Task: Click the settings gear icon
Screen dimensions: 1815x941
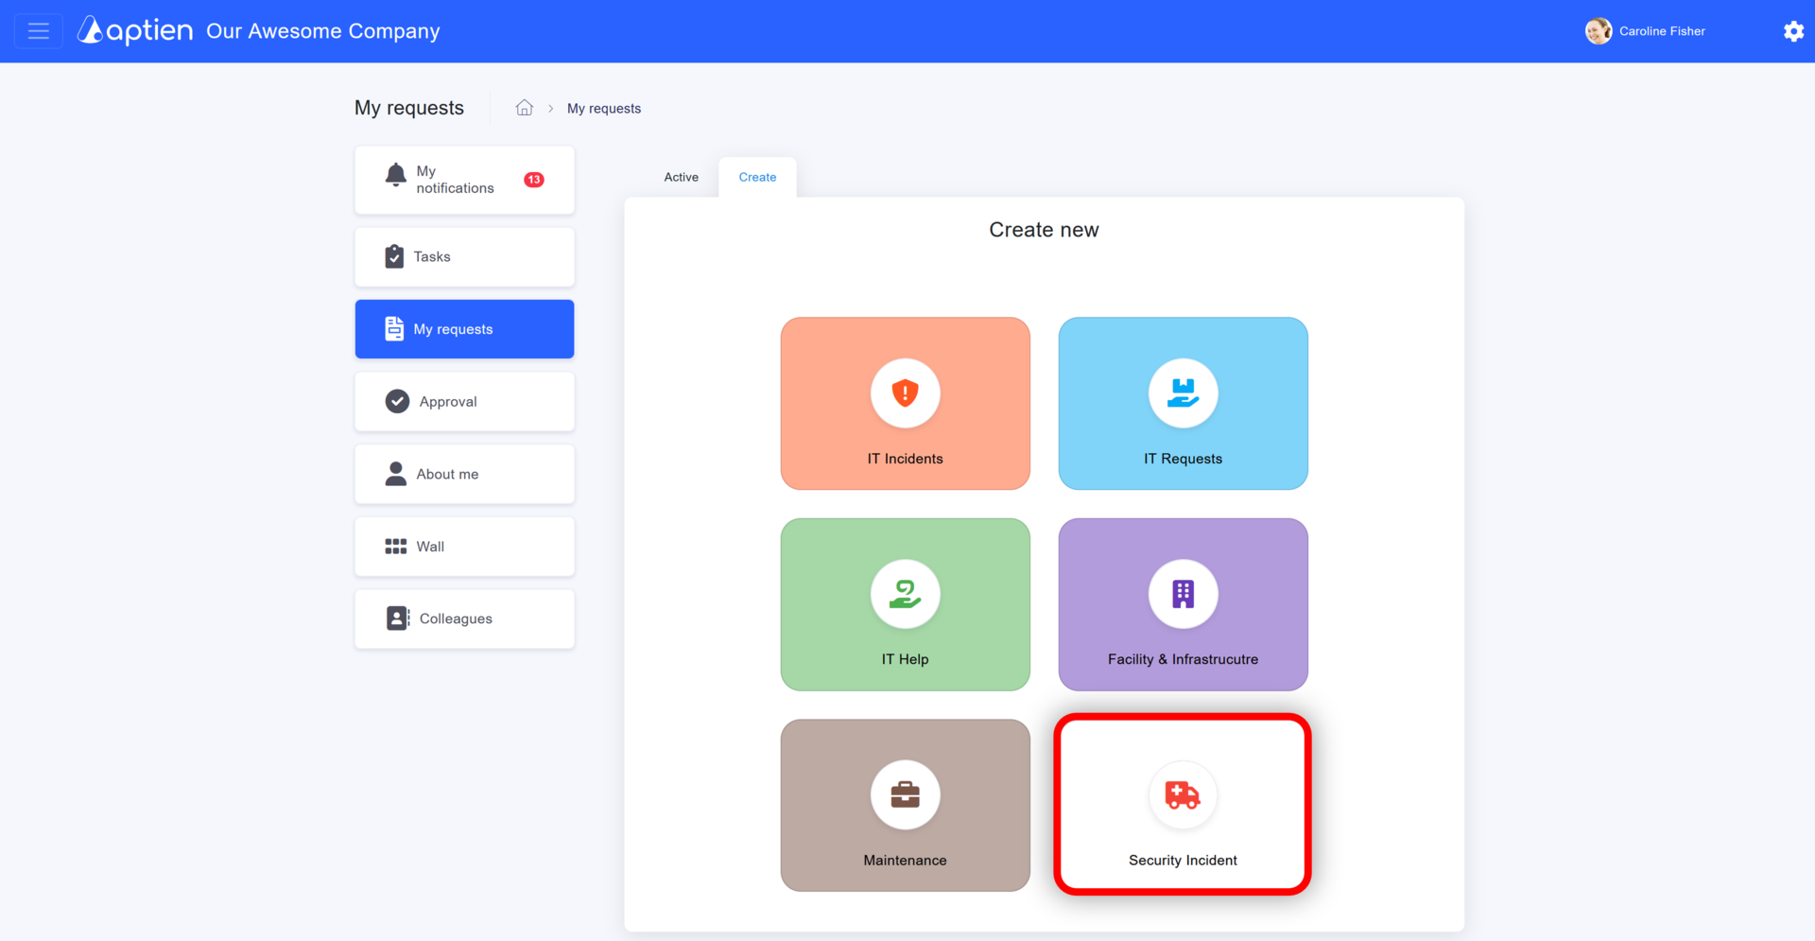Action: pos(1793,31)
